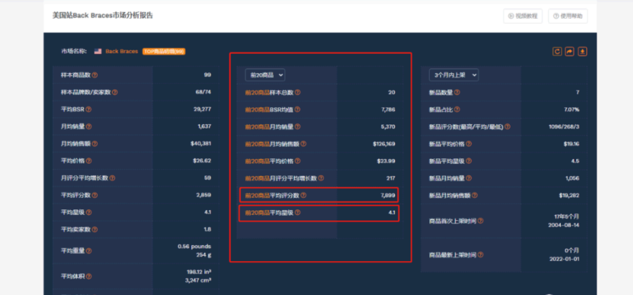Click the 使用帮助 button
This screenshot has height=295, width=633.
[x=568, y=16]
